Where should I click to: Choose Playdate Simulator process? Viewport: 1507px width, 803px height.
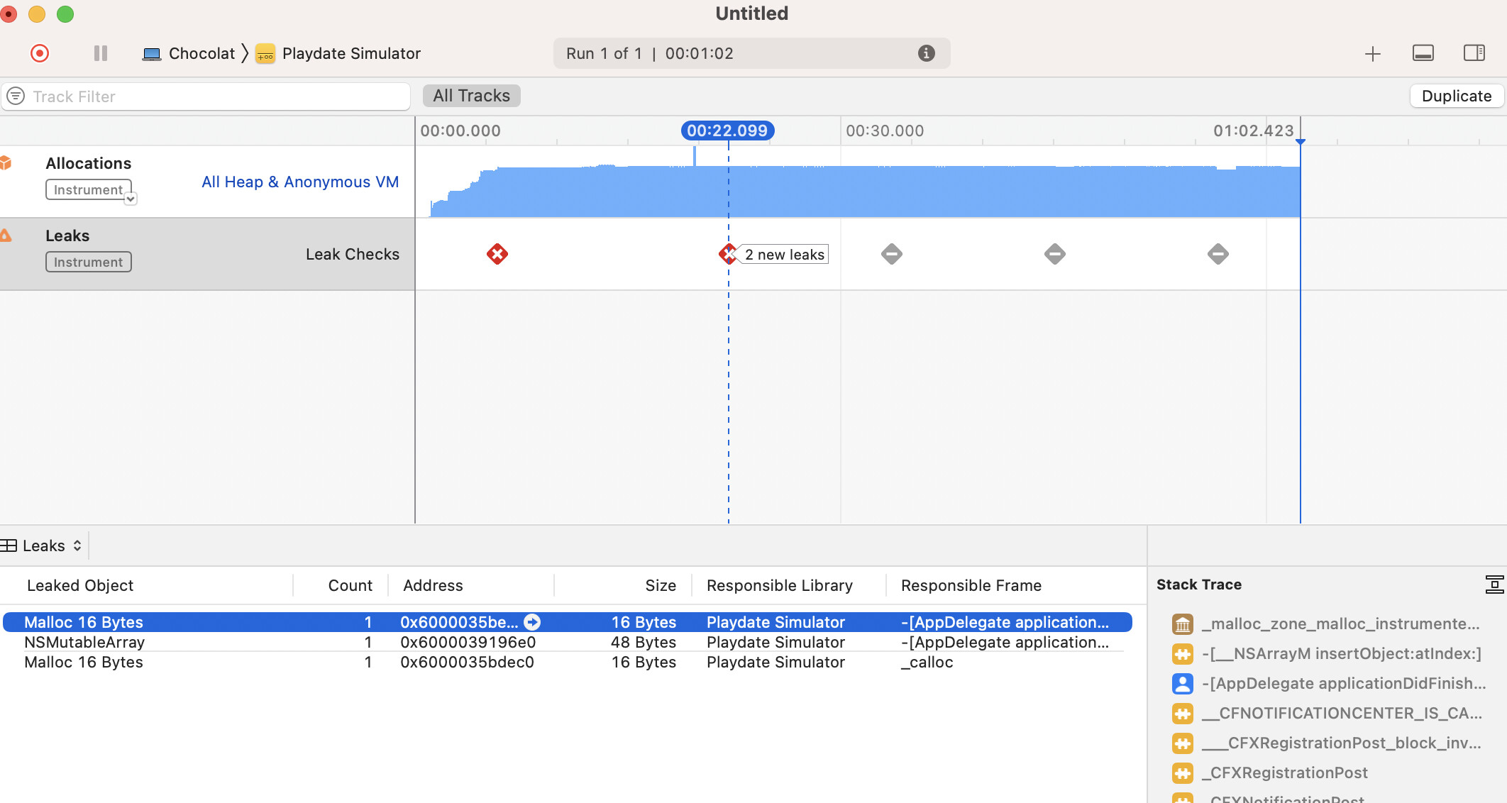coord(338,53)
